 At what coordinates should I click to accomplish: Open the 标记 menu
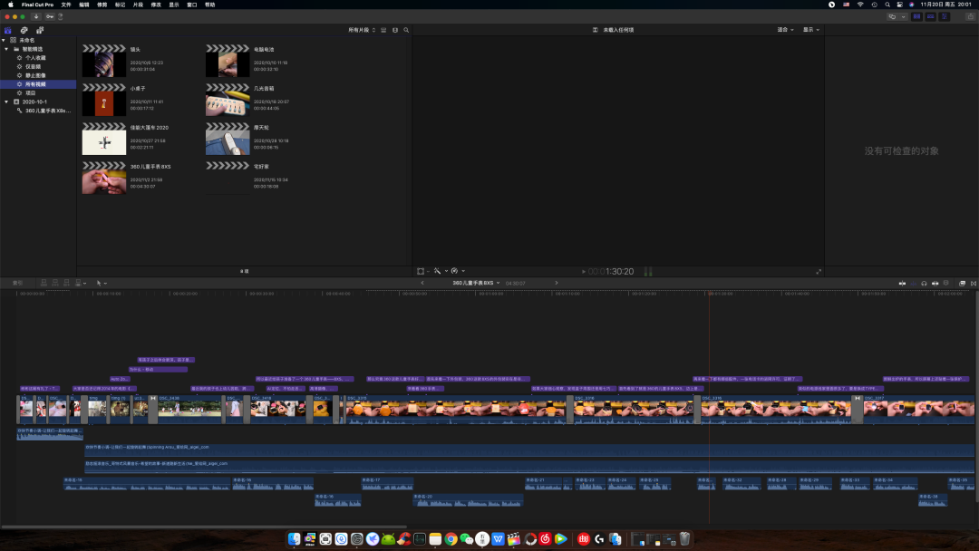120,5
